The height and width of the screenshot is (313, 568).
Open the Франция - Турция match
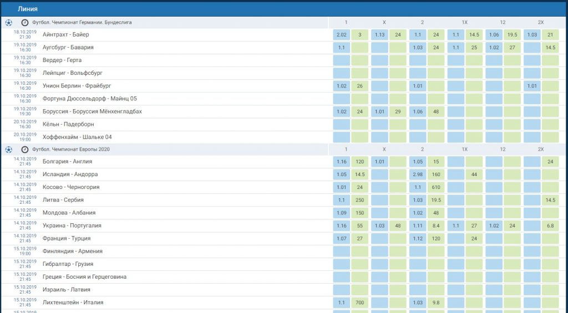67,238
